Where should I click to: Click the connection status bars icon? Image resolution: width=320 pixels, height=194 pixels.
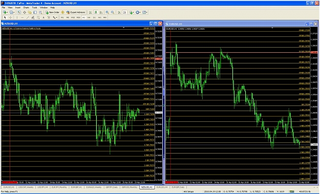(292, 191)
